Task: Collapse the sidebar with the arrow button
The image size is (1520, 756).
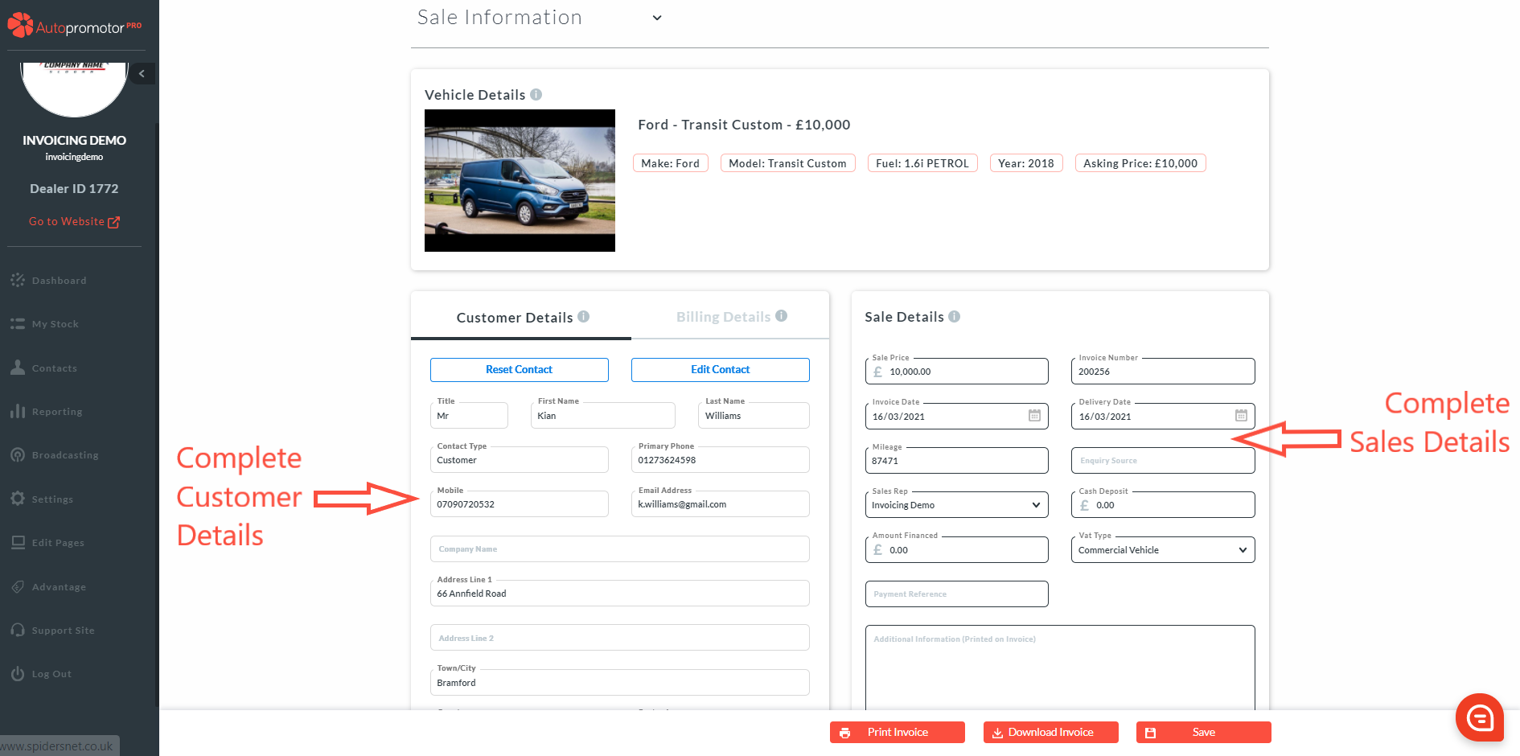Action: pyautogui.click(x=142, y=74)
